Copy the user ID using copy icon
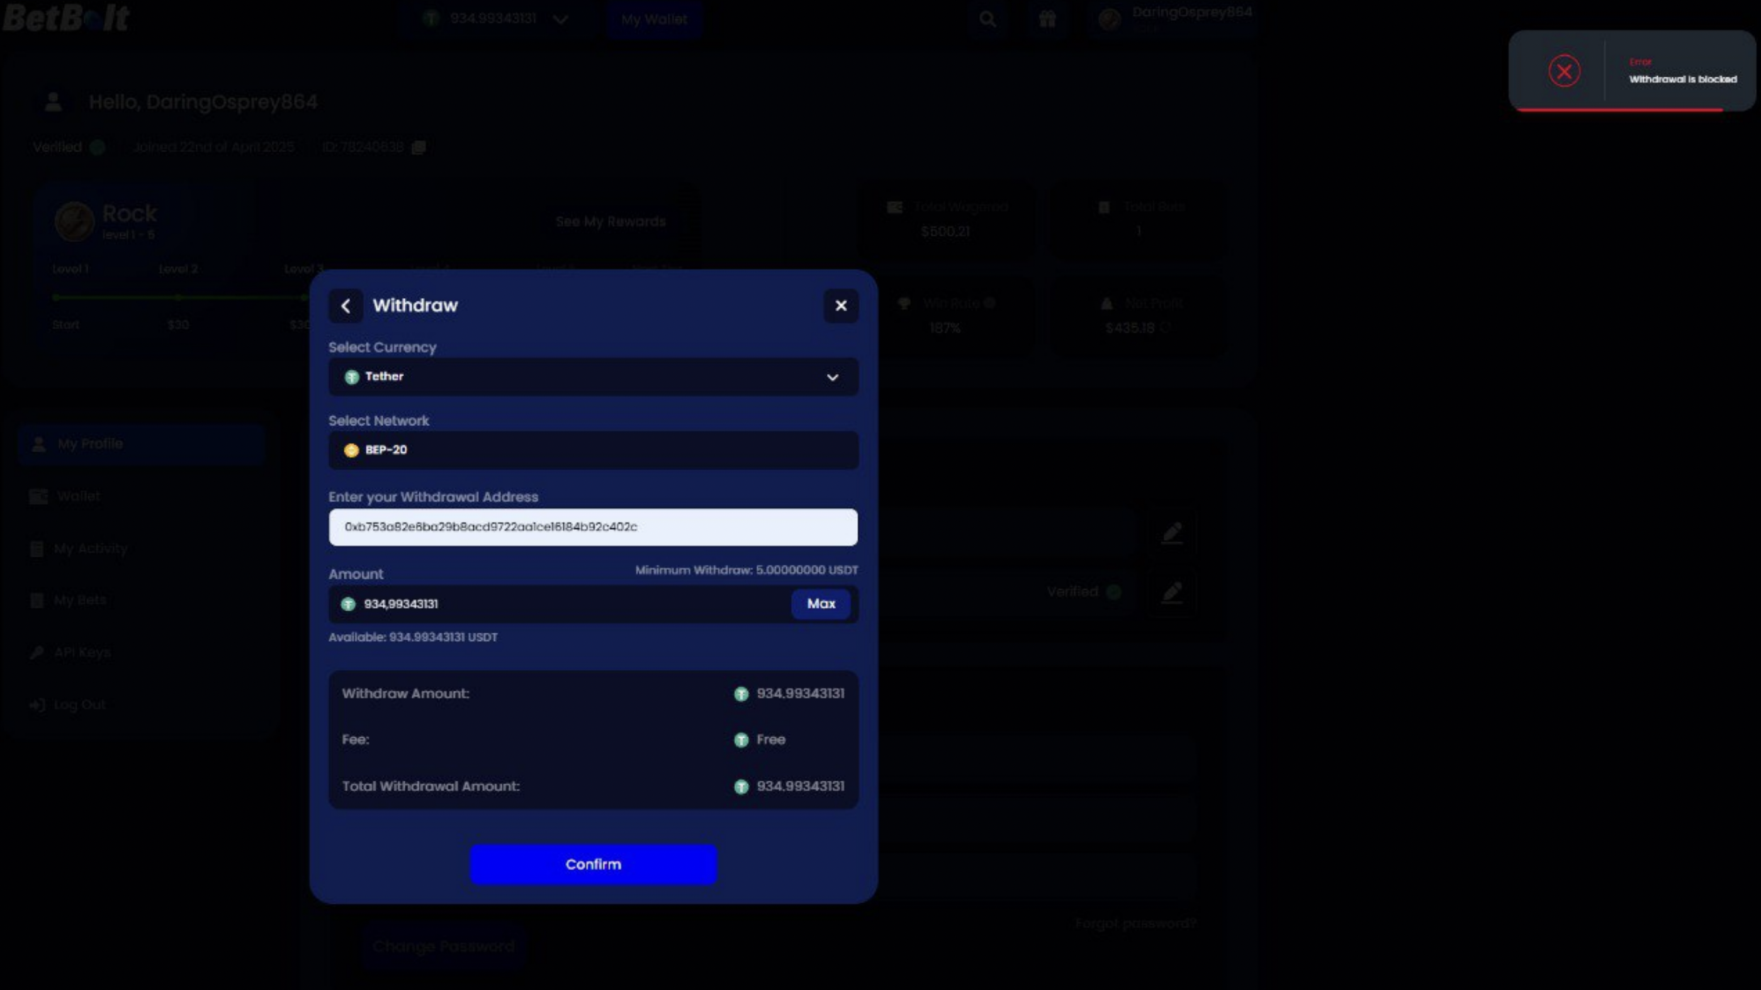Viewport: 1761px width, 990px height. 419,147
